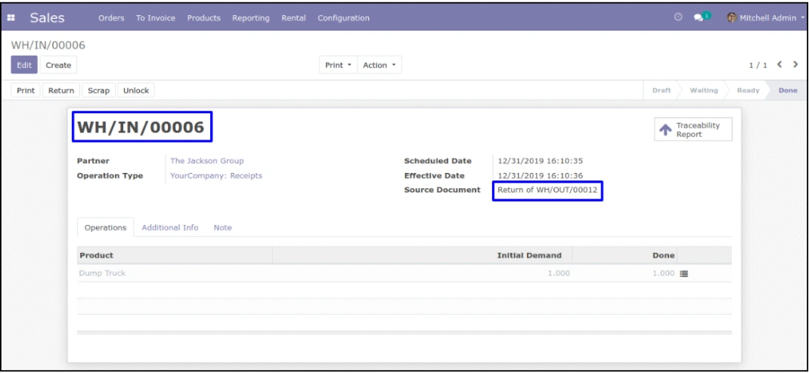Switch to the Additional Info tab
Viewport: 809px width, 373px height.
pos(170,228)
